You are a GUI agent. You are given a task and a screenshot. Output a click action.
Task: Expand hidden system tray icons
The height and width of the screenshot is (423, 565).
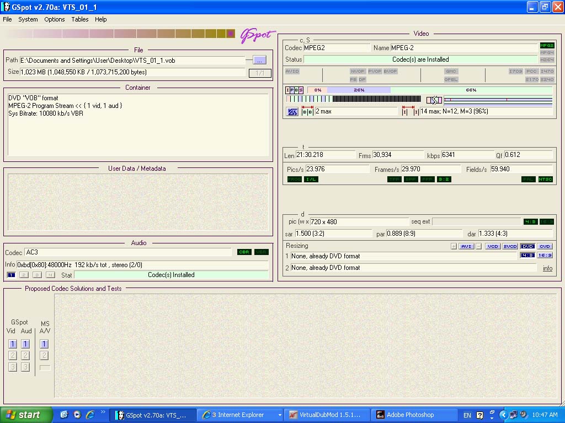pos(503,415)
